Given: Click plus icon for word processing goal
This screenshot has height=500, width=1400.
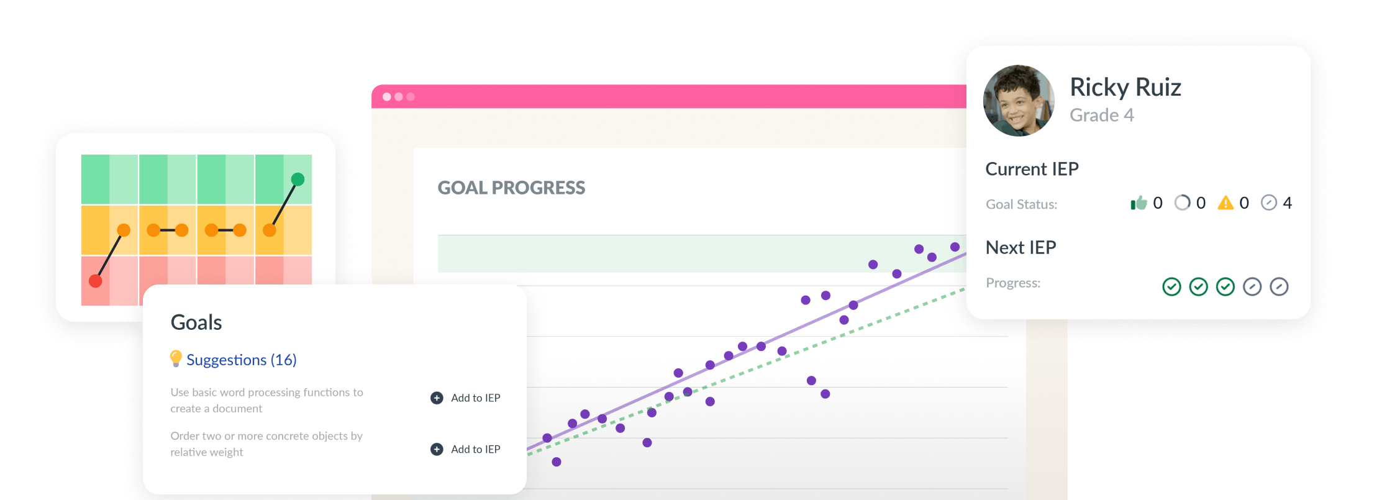Looking at the screenshot, I should point(437,398).
